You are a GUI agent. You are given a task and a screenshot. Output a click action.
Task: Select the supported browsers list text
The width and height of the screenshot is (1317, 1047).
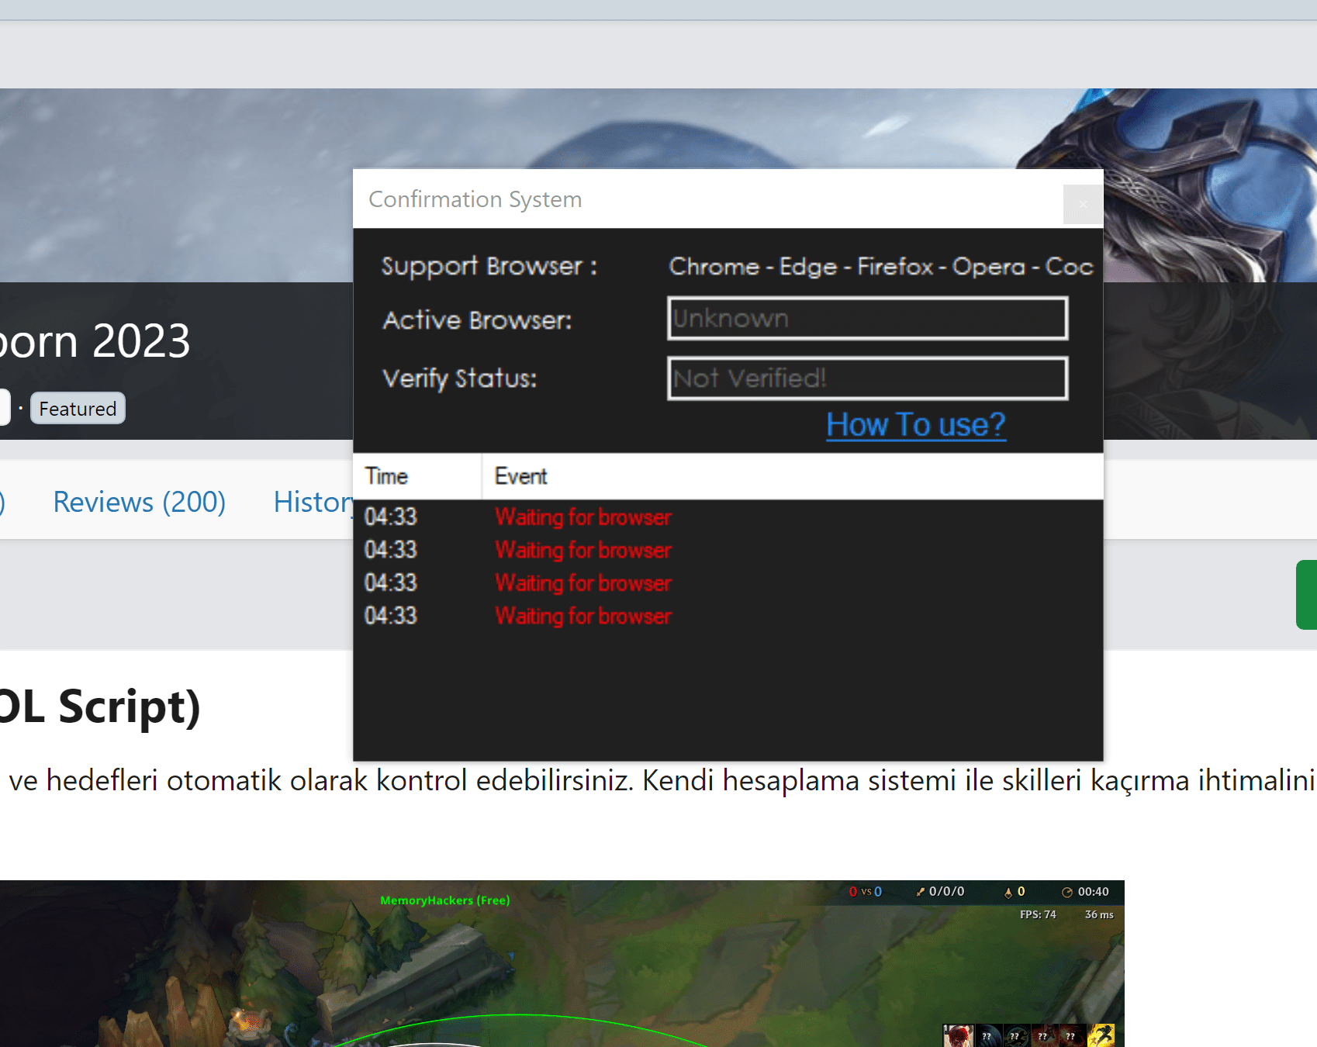[x=881, y=266]
